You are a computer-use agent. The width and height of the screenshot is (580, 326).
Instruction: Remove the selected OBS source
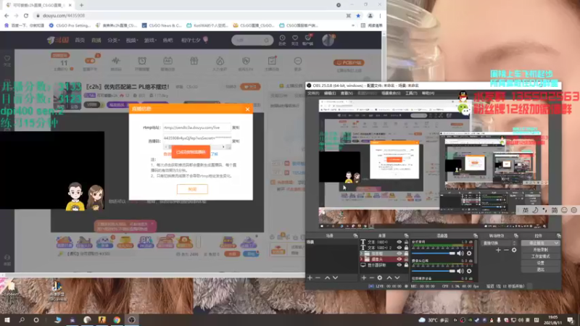(371, 277)
